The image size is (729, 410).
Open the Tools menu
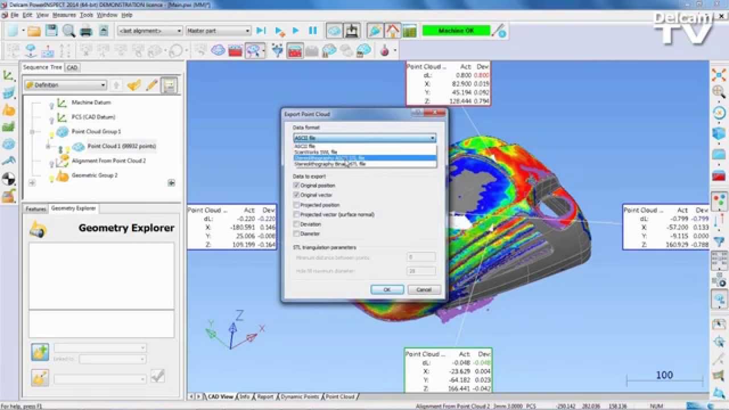point(86,15)
